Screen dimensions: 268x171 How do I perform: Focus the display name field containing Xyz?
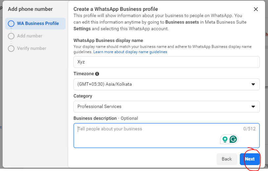[166, 62]
